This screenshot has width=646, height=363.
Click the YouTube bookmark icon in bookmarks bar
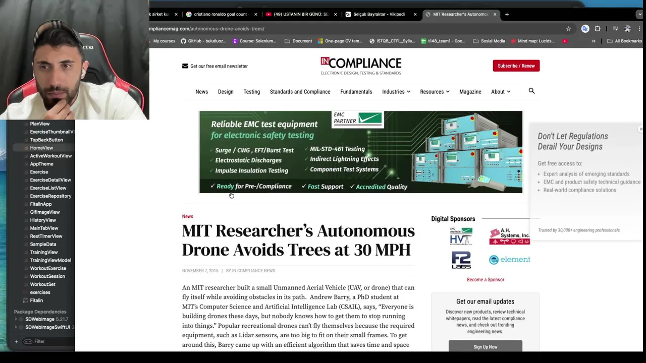[565, 41]
